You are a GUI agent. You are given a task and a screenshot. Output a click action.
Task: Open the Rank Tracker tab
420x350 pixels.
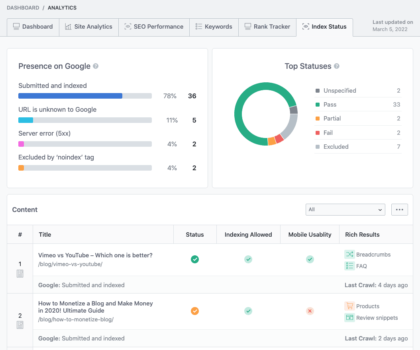click(x=267, y=27)
